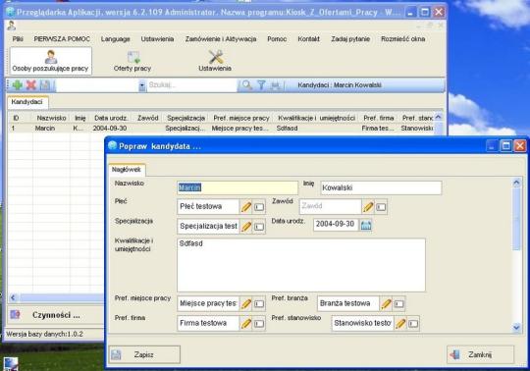Image resolution: width=530 pixels, height=371 pixels.
Task: Sort by Nazwisko column header
Action: (51, 118)
